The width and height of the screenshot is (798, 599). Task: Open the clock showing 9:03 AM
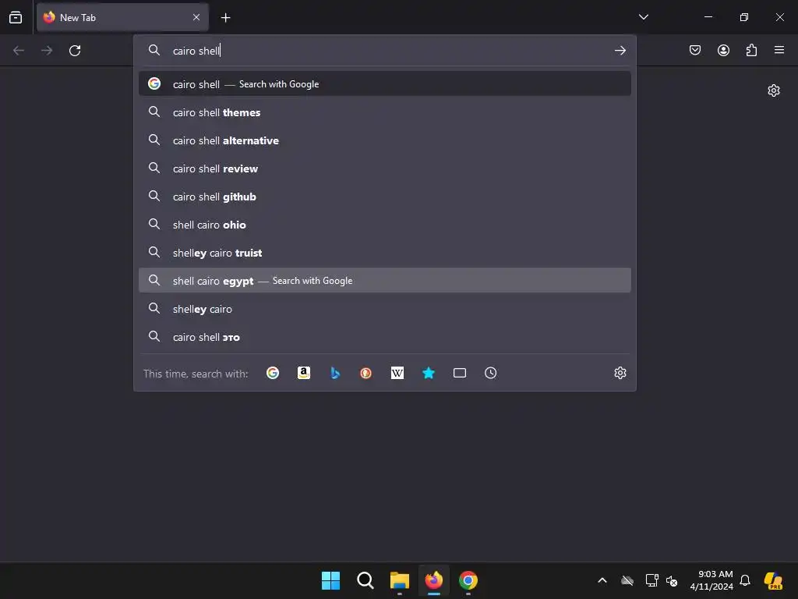tap(711, 580)
